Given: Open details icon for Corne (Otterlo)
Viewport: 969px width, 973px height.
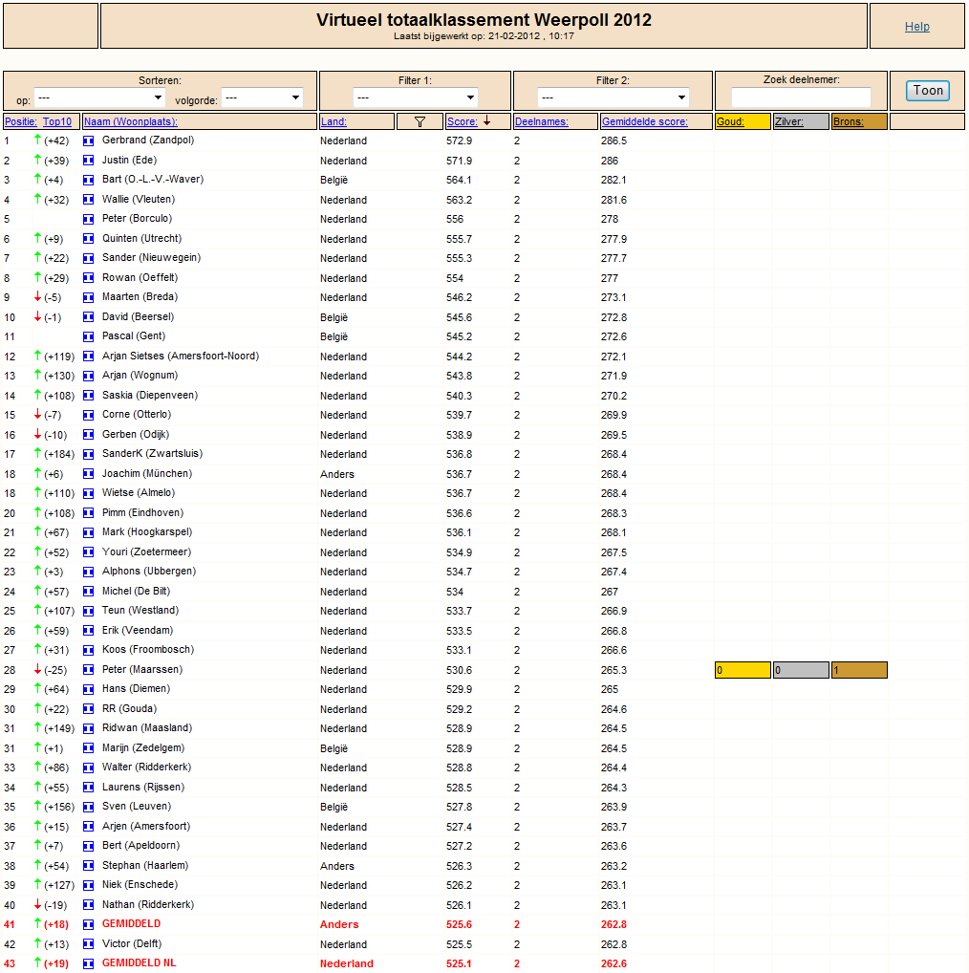Looking at the screenshot, I should (89, 415).
